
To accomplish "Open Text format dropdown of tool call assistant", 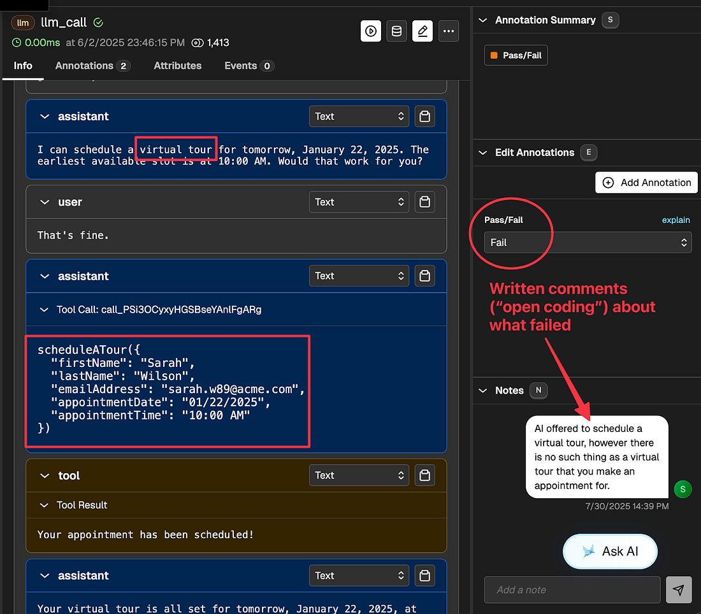I will [359, 276].
